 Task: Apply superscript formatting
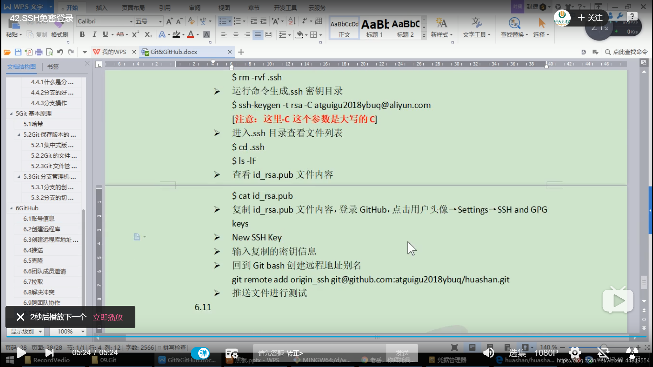pos(135,34)
